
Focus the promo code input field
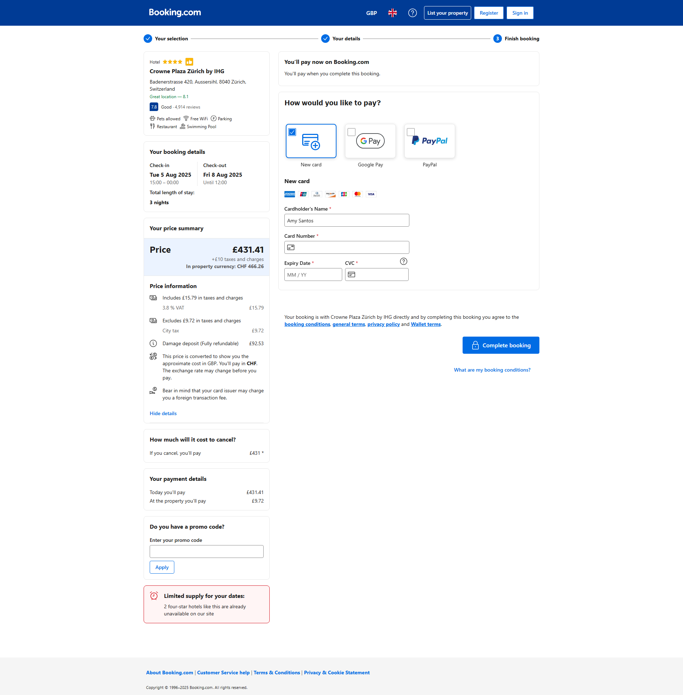click(x=206, y=552)
